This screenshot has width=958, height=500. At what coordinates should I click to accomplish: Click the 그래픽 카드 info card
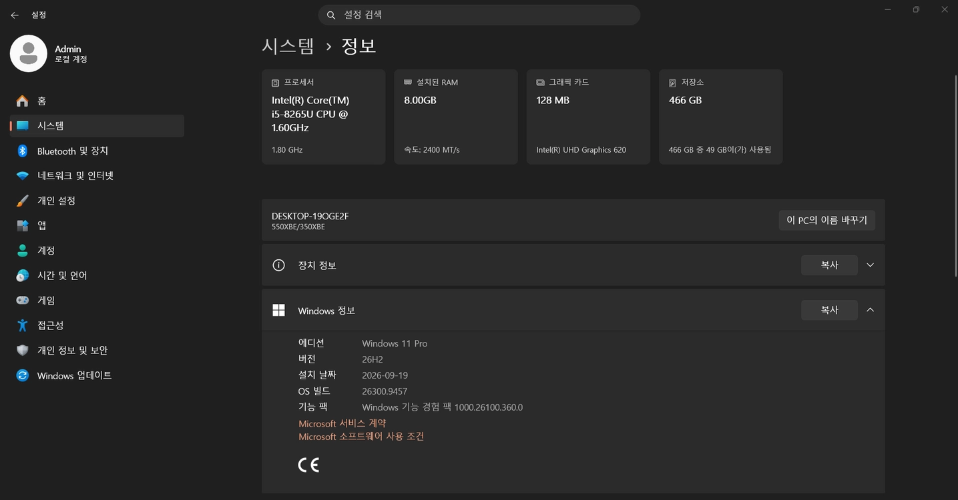(588, 117)
